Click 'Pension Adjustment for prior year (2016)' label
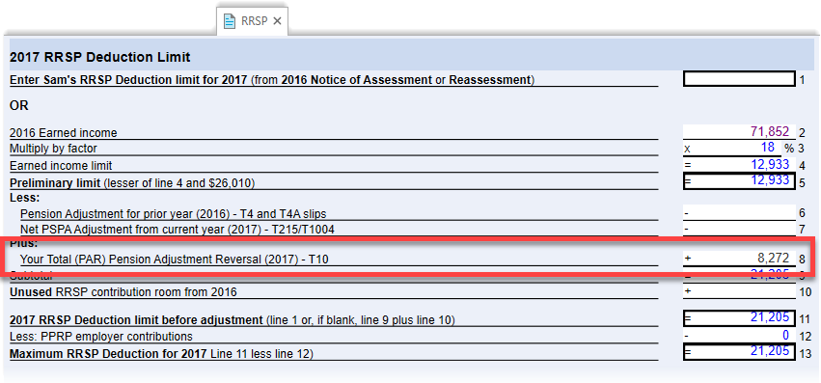 [174, 214]
